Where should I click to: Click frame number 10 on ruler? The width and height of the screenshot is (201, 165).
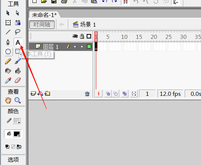click(x=124, y=37)
